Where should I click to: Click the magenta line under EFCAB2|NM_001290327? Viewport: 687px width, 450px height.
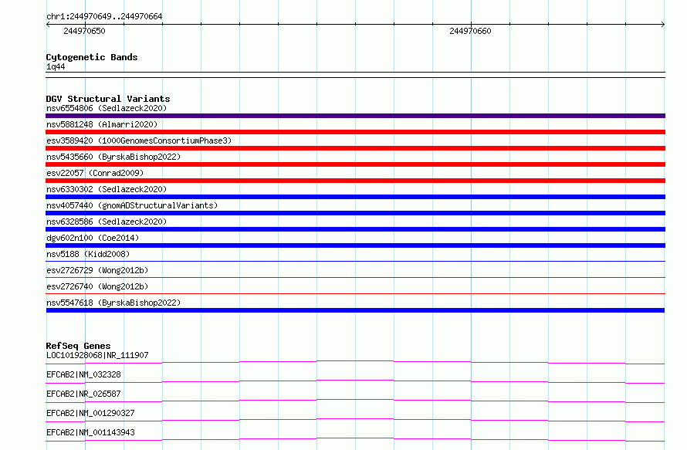point(355,420)
